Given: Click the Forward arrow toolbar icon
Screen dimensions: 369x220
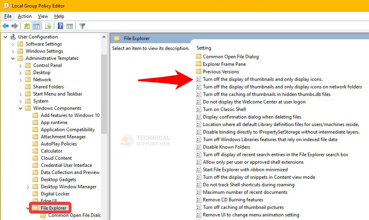Looking at the screenshot, I should [x=15, y=26].
